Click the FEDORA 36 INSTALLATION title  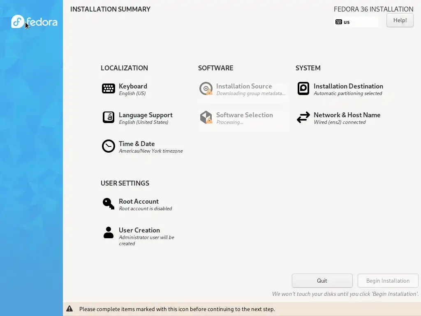tap(373, 9)
